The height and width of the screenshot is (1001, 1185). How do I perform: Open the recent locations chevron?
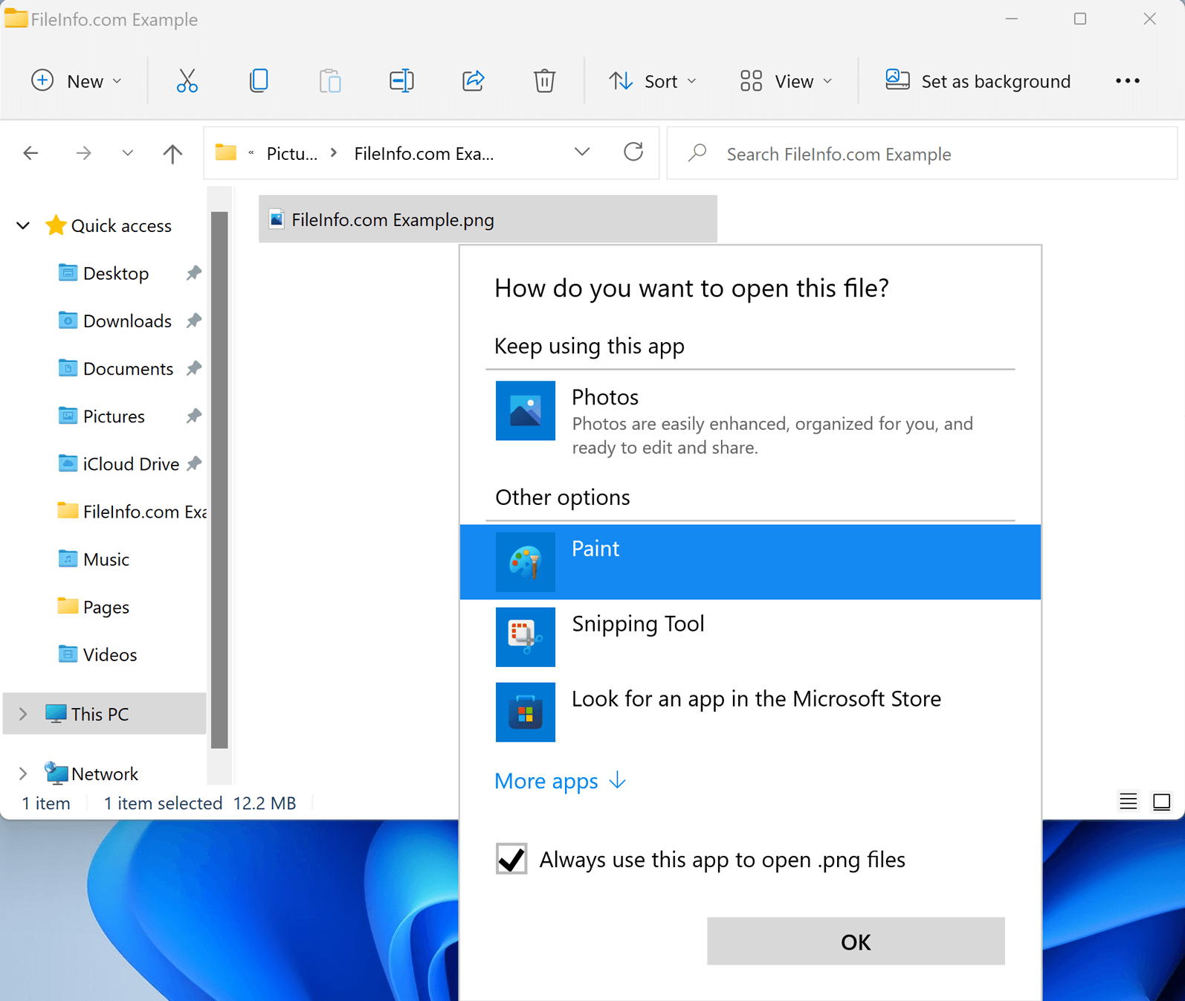128,153
